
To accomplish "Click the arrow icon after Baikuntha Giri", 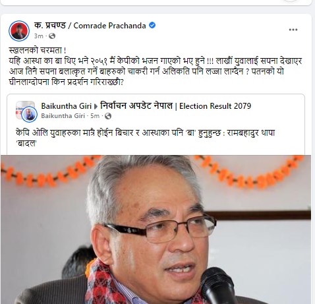I will click(96, 107).
